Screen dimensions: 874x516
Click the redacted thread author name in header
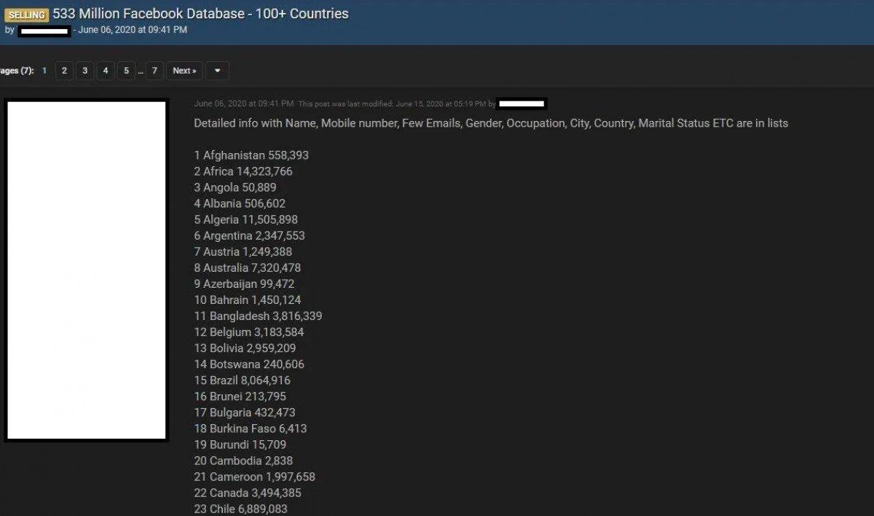coord(44,31)
